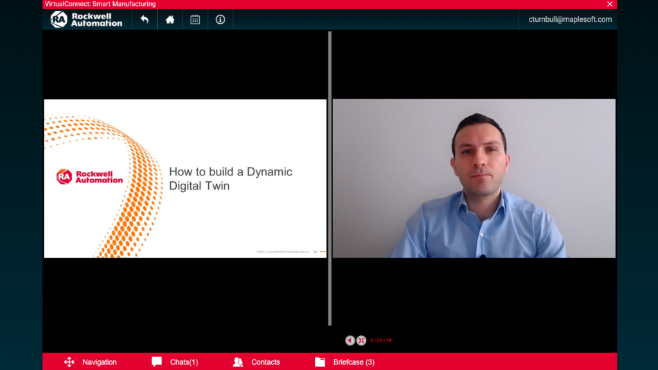Open Briefcase (3) items
Image resolution: width=658 pixels, height=370 pixels.
tap(344, 362)
